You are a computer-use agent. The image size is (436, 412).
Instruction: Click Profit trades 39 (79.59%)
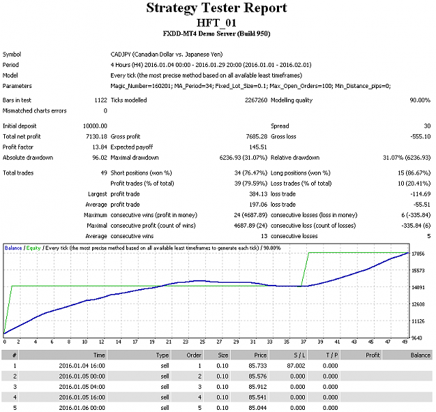[x=250, y=184]
